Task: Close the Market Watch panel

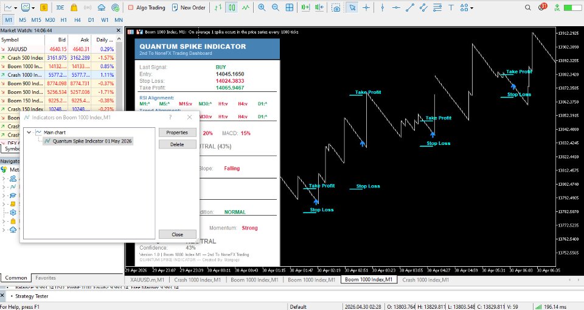Action: point(119,30)
